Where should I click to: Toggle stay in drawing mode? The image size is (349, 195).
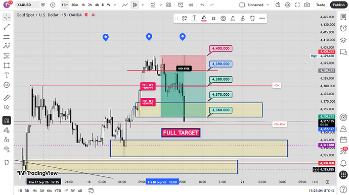point(7,130)
